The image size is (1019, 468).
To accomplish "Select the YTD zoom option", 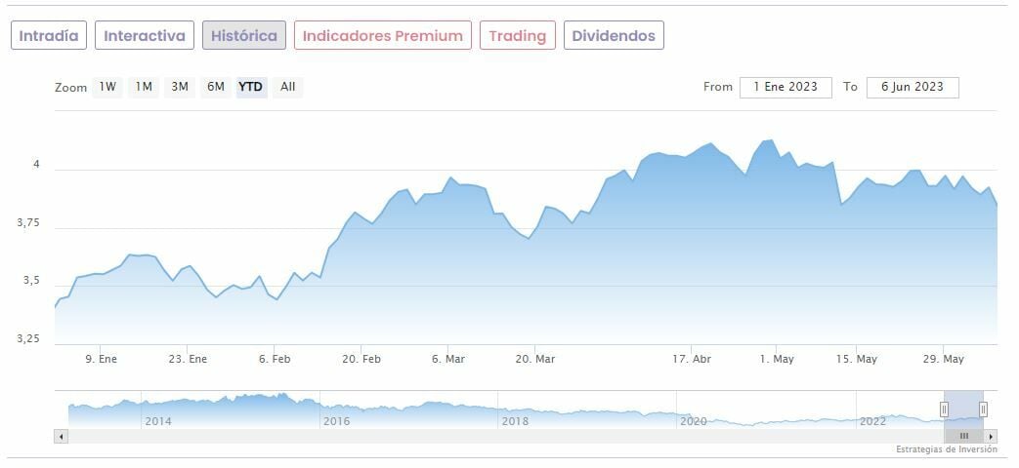I will 251,87.
